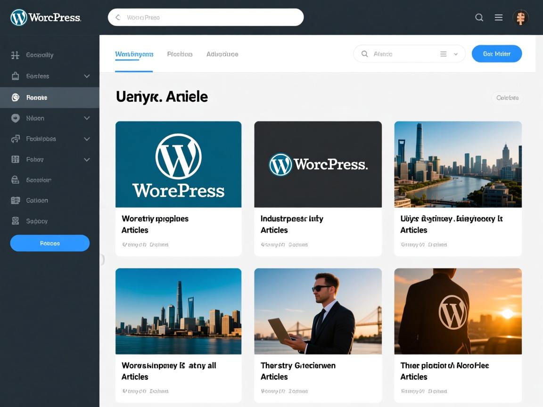Expand the second sidebar item chevron
Screen dimensions: 543x407
pyautogui.click(x=87, y=76)
